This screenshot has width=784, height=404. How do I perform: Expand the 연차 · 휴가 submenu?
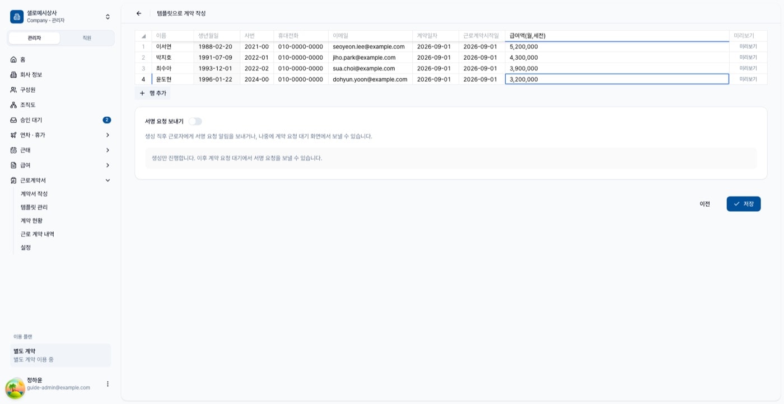point(108,135)
